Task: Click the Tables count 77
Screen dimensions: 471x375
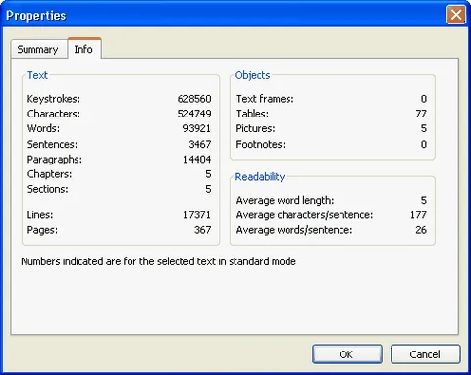Action: tap(421, 114)
